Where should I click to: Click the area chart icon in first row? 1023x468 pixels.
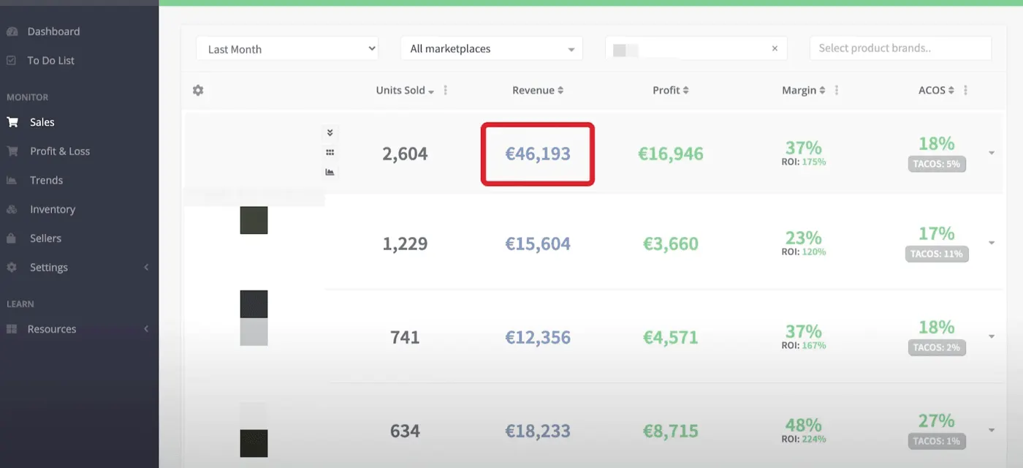(x=330, y=172)
